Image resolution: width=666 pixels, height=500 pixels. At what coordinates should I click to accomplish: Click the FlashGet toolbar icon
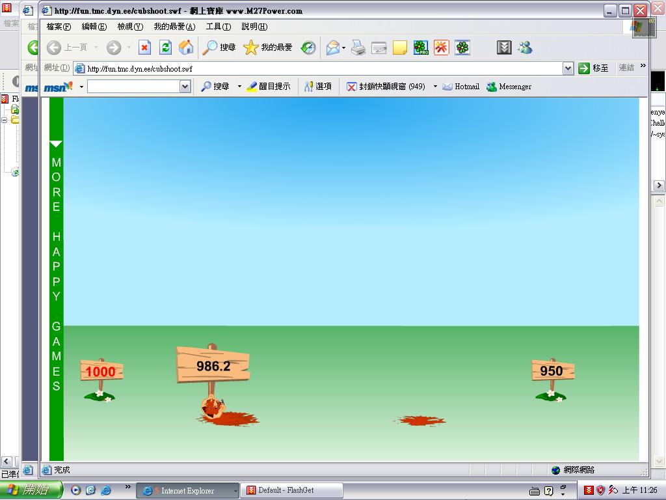pos(504,48)
